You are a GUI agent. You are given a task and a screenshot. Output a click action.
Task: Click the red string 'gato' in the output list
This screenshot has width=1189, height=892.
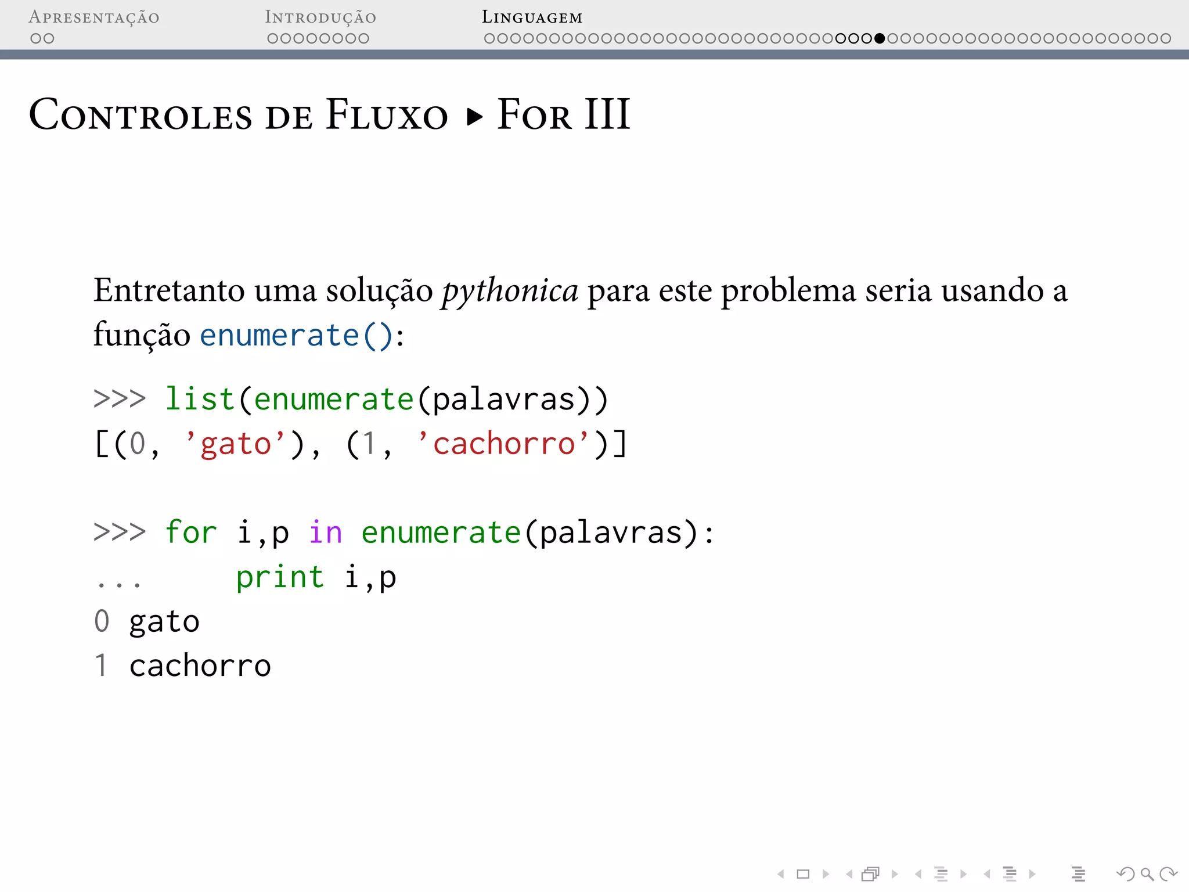[236, 445]
